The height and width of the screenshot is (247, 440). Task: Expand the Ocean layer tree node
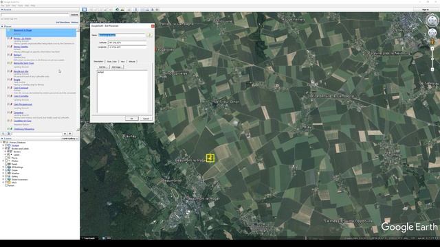[x=3, y=170]
